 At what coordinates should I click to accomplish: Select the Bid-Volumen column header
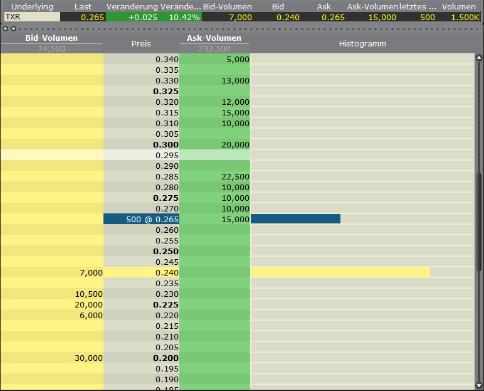pyautogui.click(x=51, y=38)
